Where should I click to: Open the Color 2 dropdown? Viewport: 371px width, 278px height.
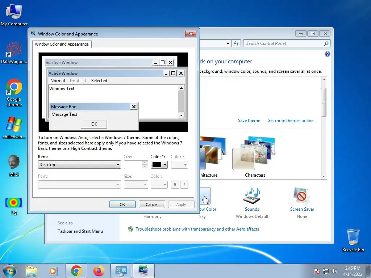pyautogui.click(x=179, y=165)
